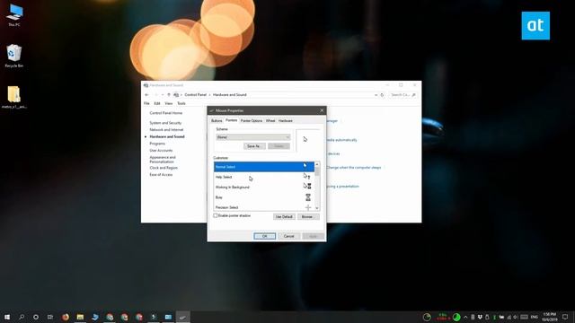The height and width of the screenshot is (323, 575).
Task: Show hidden system tray icons
Action: pyautogui.click(x=465, y=317)
